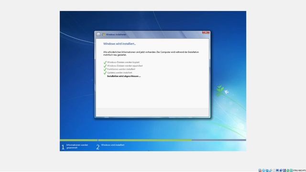Click the hard disk activity indicator icon

click(260, 171)
